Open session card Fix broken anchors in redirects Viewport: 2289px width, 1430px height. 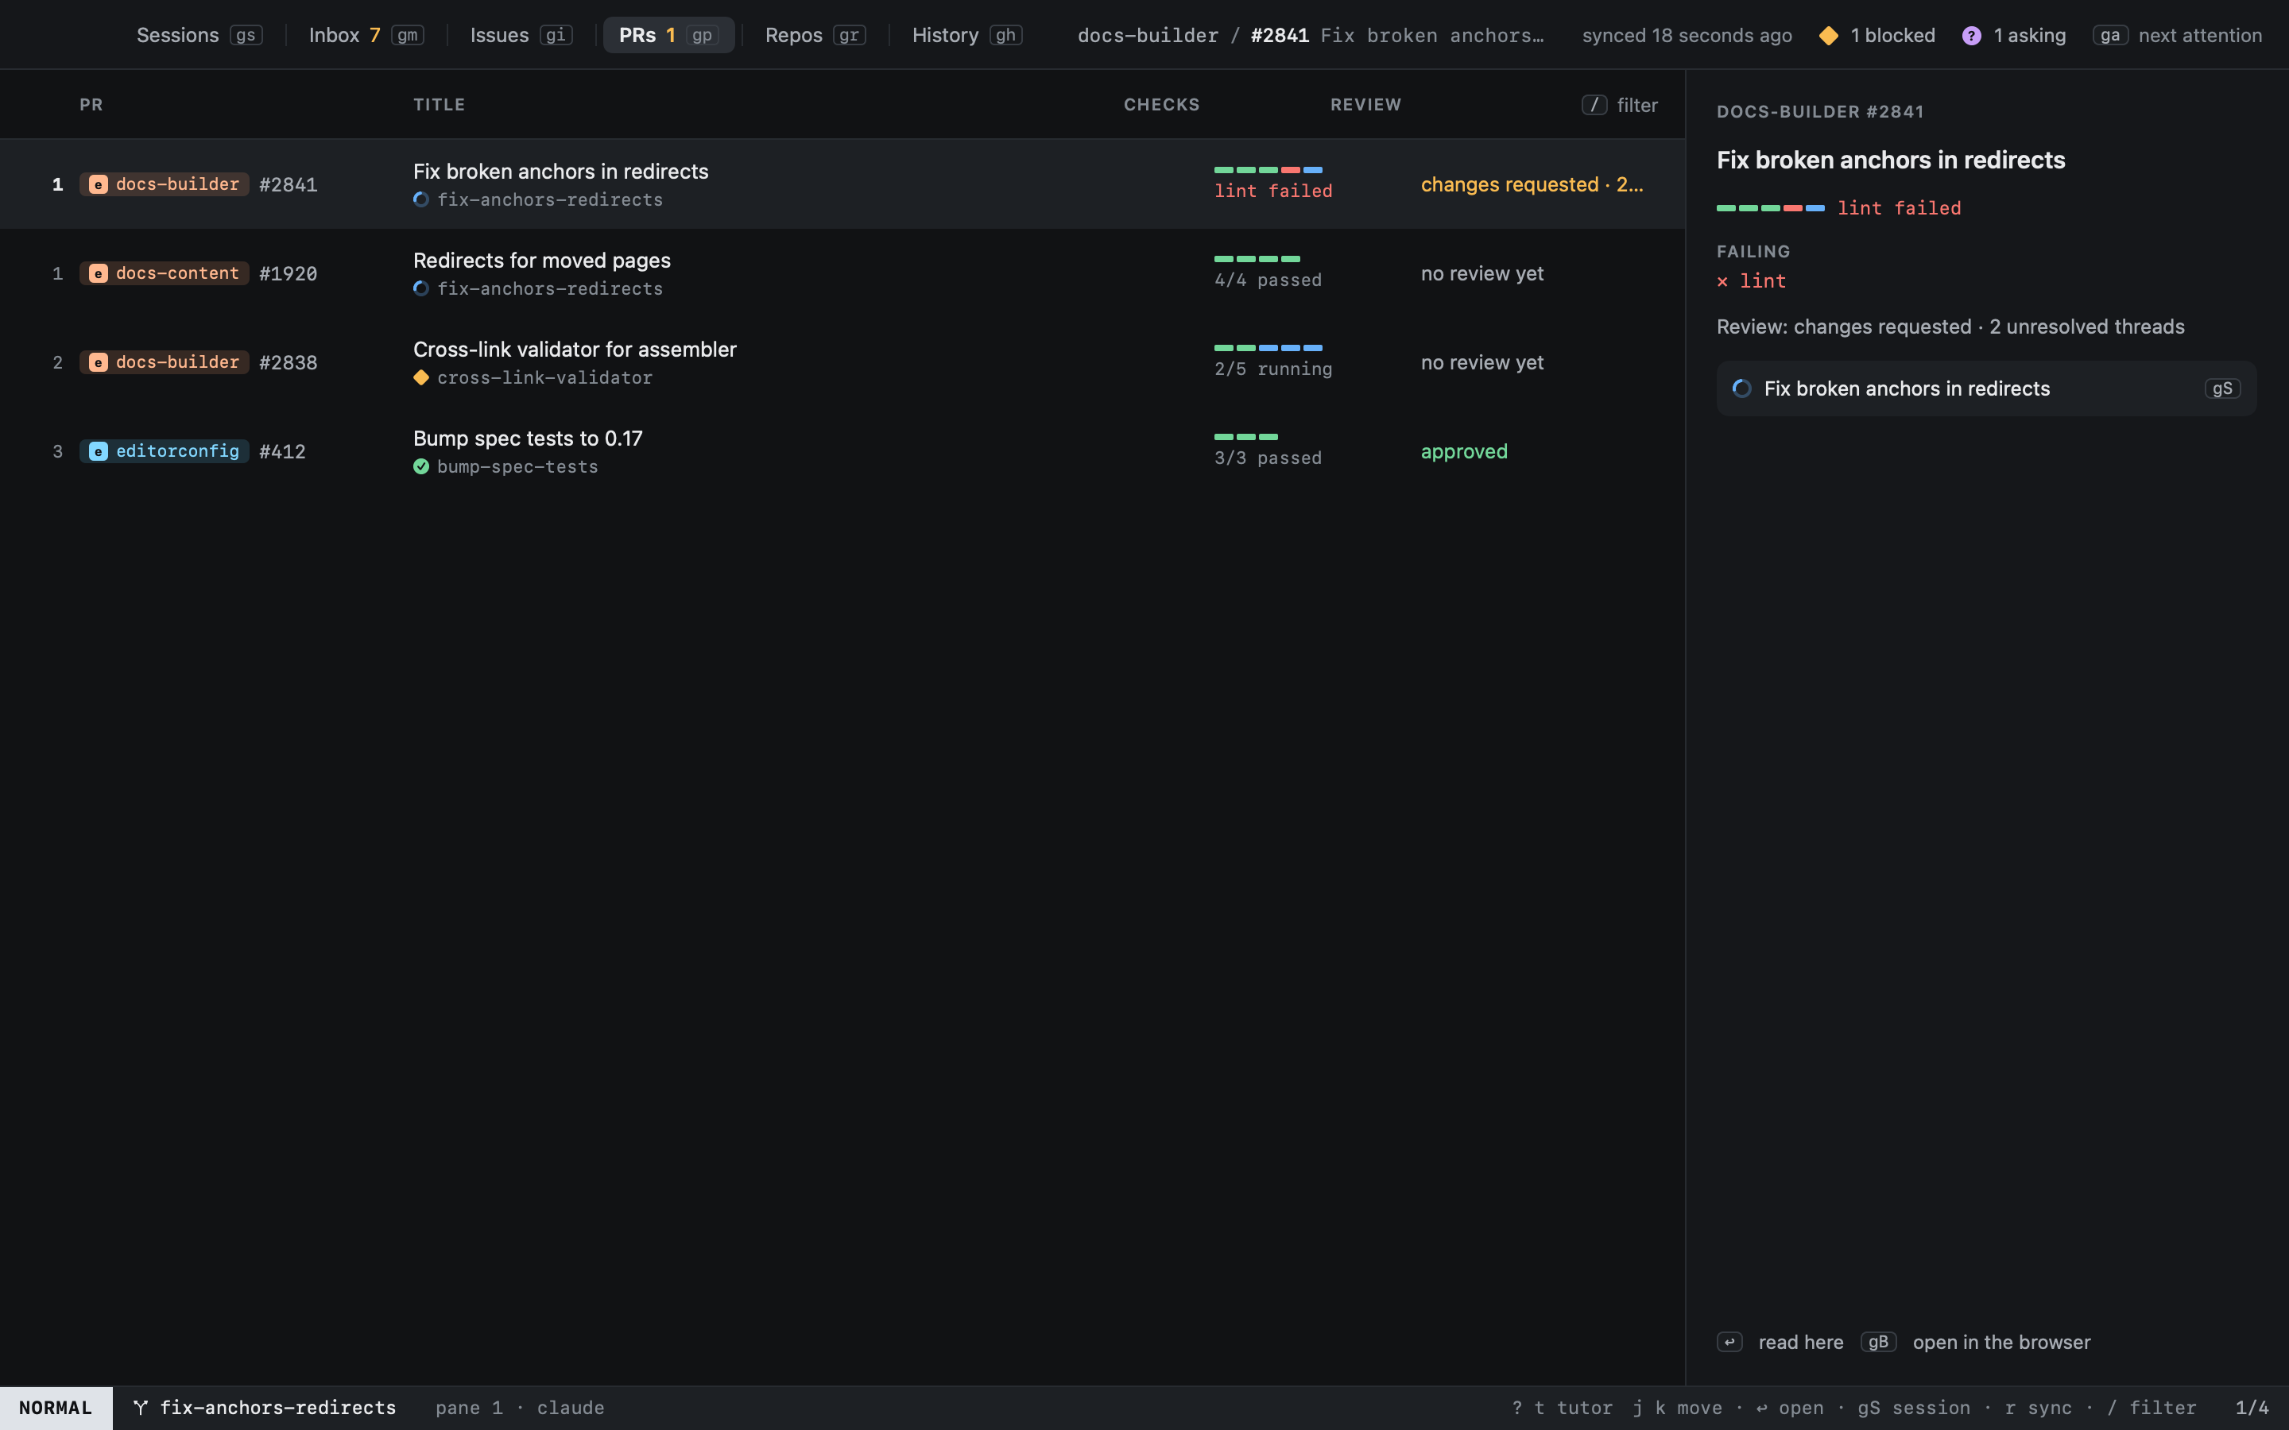coord(1986,388)
